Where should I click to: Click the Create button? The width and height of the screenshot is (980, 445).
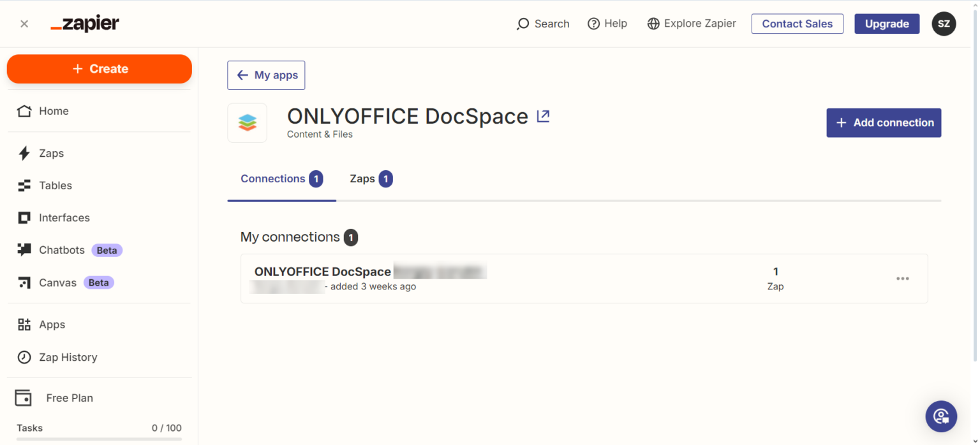(99, 69)
